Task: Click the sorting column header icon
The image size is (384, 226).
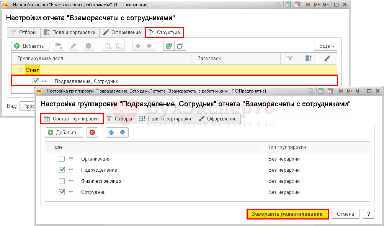Action: (309, 58)
